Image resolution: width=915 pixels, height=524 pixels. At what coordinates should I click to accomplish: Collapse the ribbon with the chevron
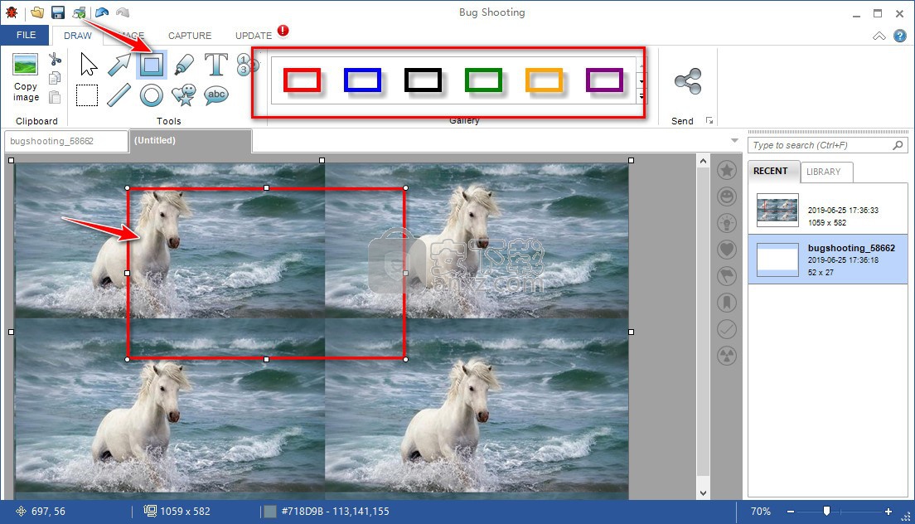(x=879, y=36)
